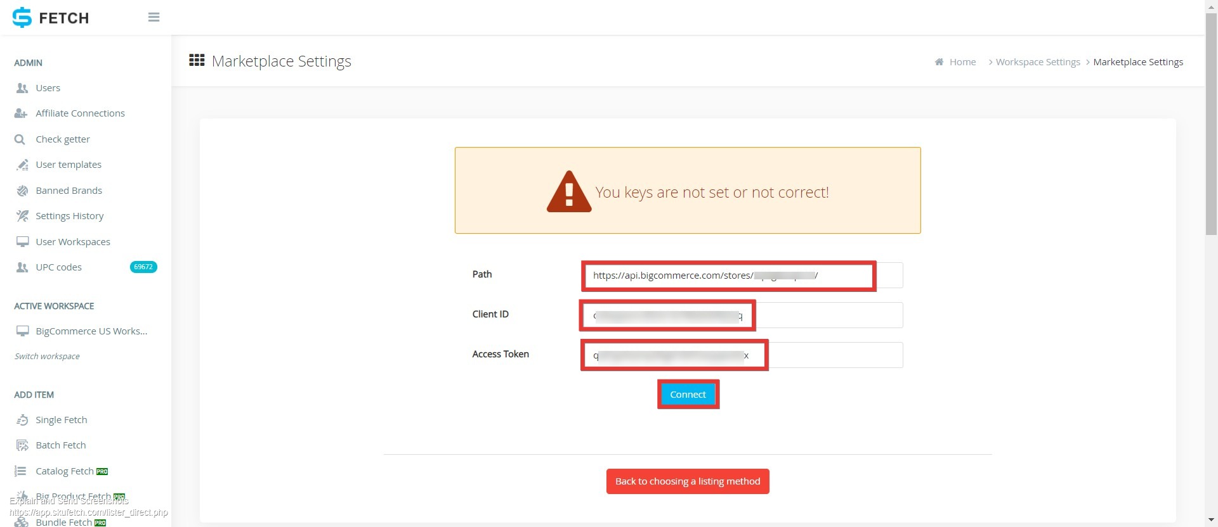Click the scrollbar down arrow
Screen dimensions: 1218x527
[x=1211, y=521]
